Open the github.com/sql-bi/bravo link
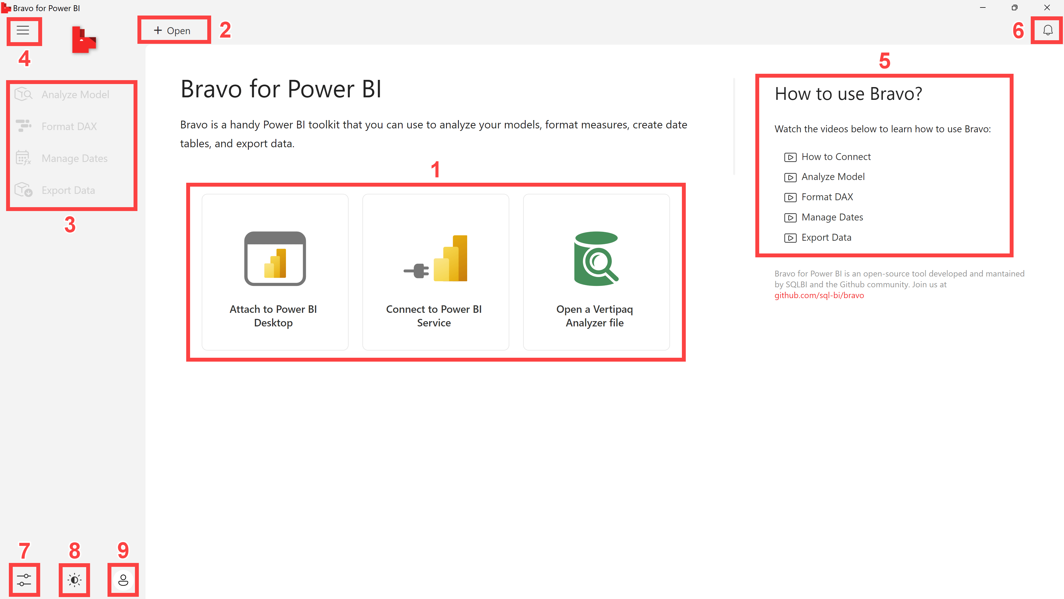Viewport: 1064px width, 599px height. pos(819,295)
